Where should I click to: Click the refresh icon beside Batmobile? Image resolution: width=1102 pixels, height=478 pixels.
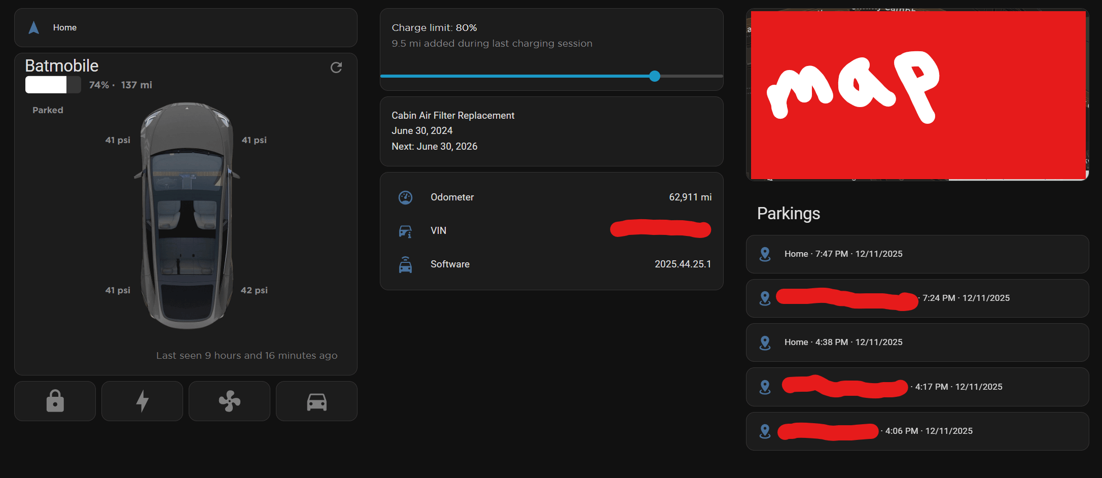tap(336, 67)
